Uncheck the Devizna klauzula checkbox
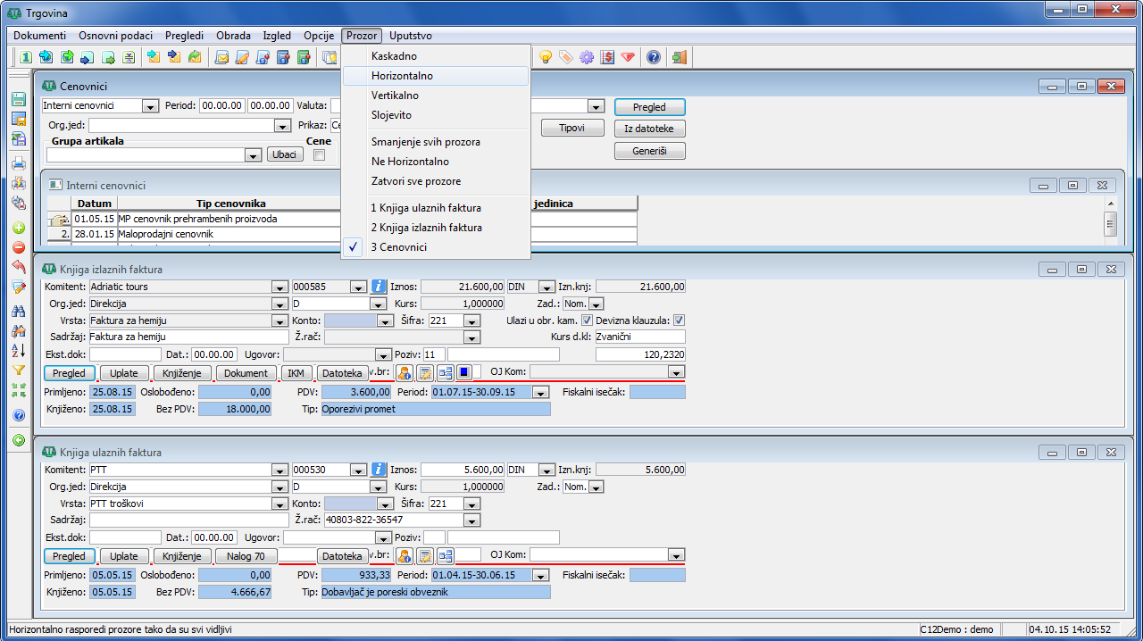 pos(679,320)
